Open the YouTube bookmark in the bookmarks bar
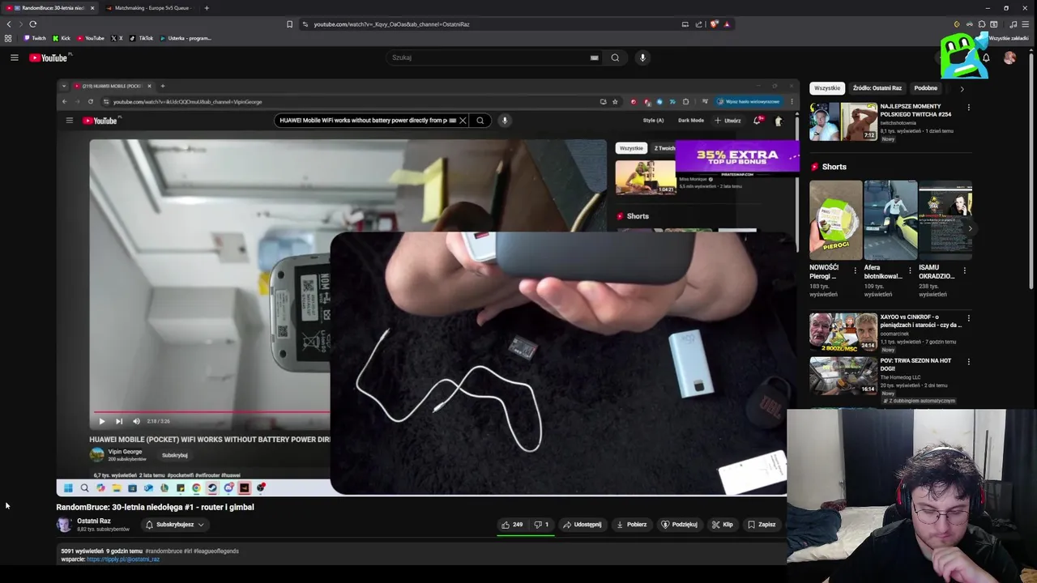The image size is (1037, 583). click(x=91, y=38)
